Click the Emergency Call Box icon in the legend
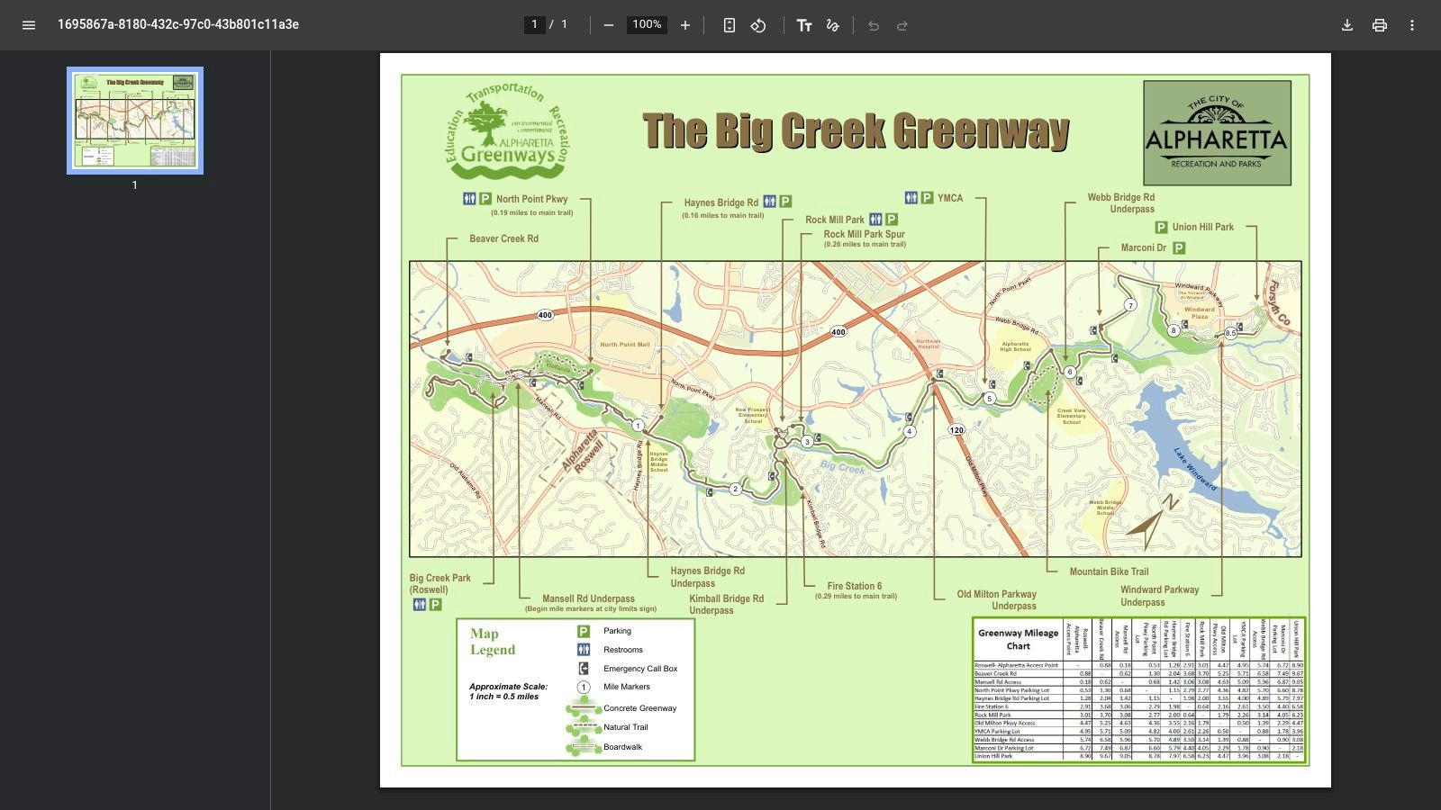Screen dimensions: 1441x810 point(584,669)
